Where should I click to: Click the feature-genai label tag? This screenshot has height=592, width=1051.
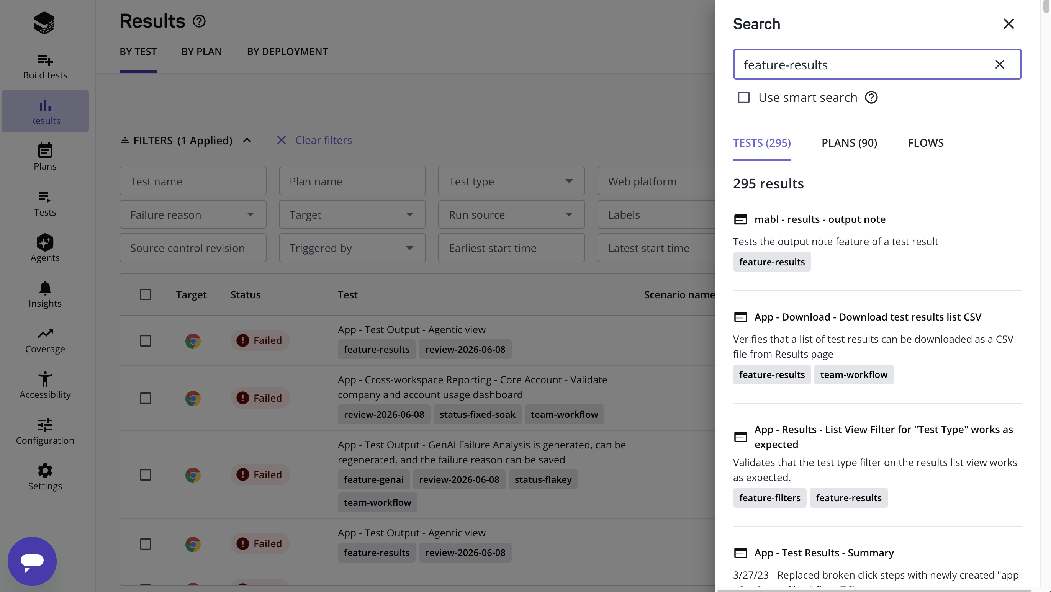(x=373, y=480)
